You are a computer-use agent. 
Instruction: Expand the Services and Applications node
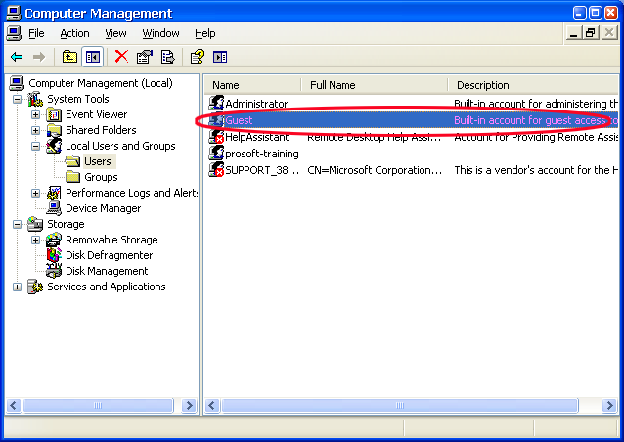click(18, 287)
